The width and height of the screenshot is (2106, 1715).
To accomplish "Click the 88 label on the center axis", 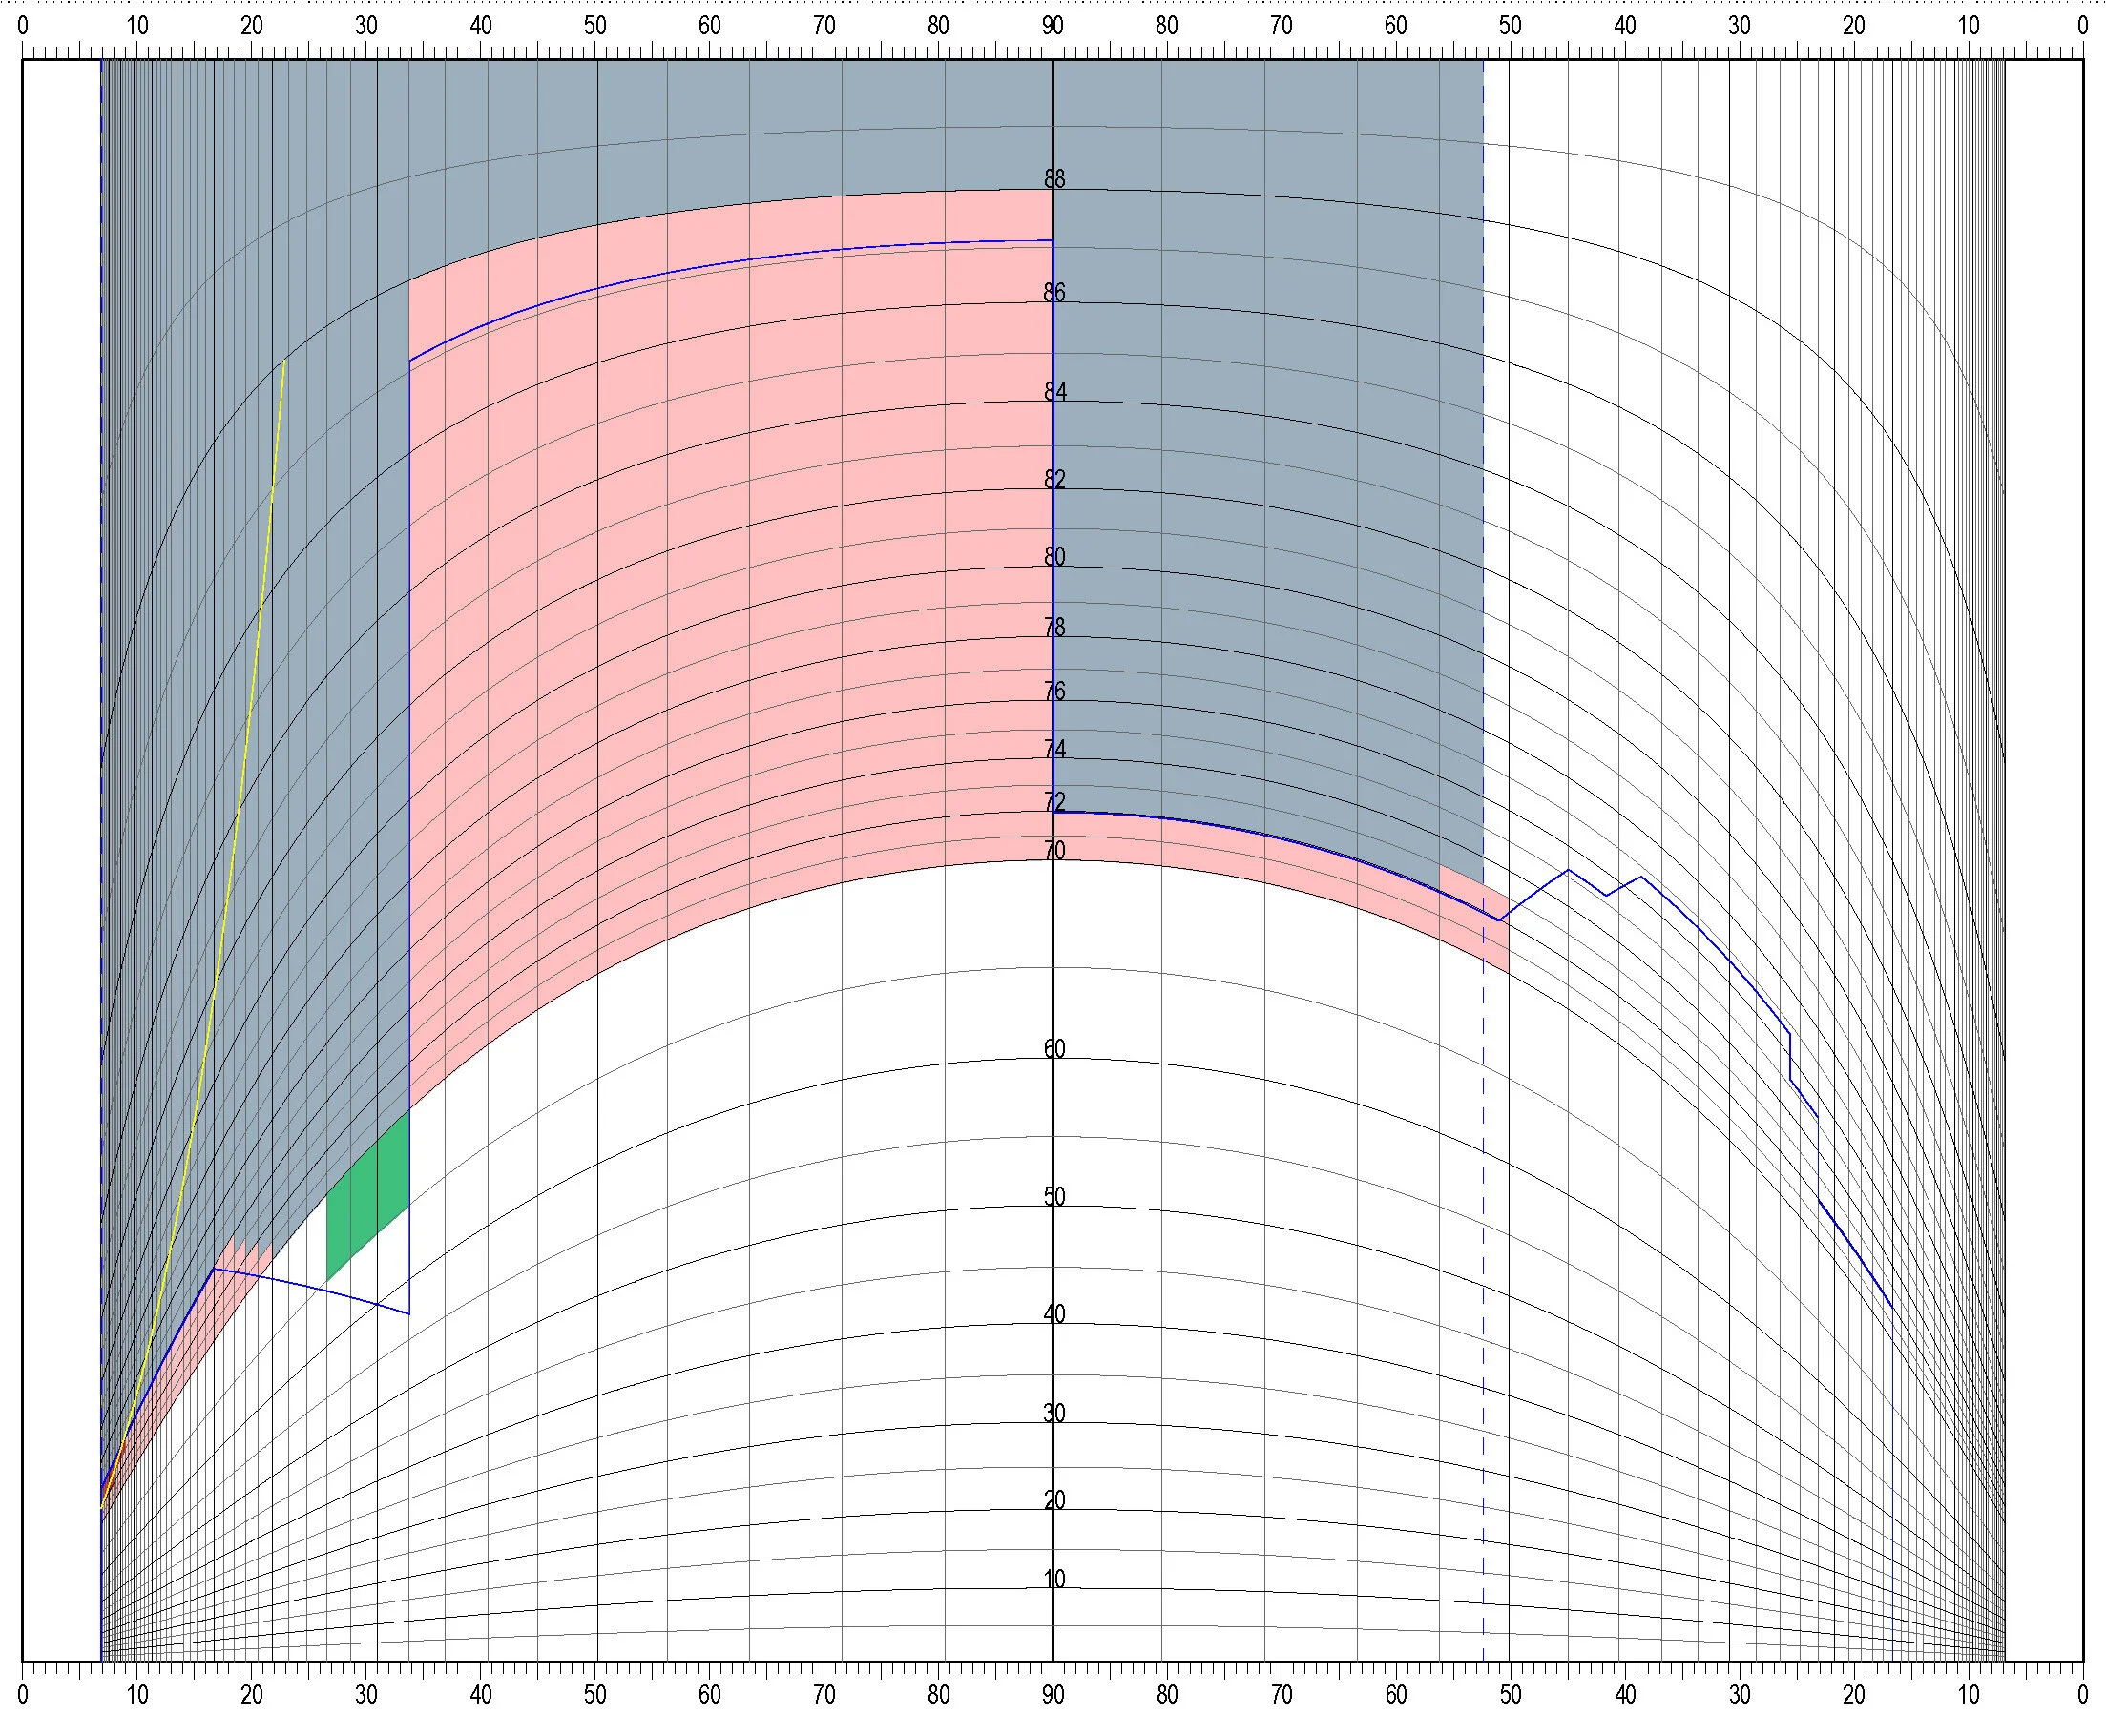I will (1054, 178).
